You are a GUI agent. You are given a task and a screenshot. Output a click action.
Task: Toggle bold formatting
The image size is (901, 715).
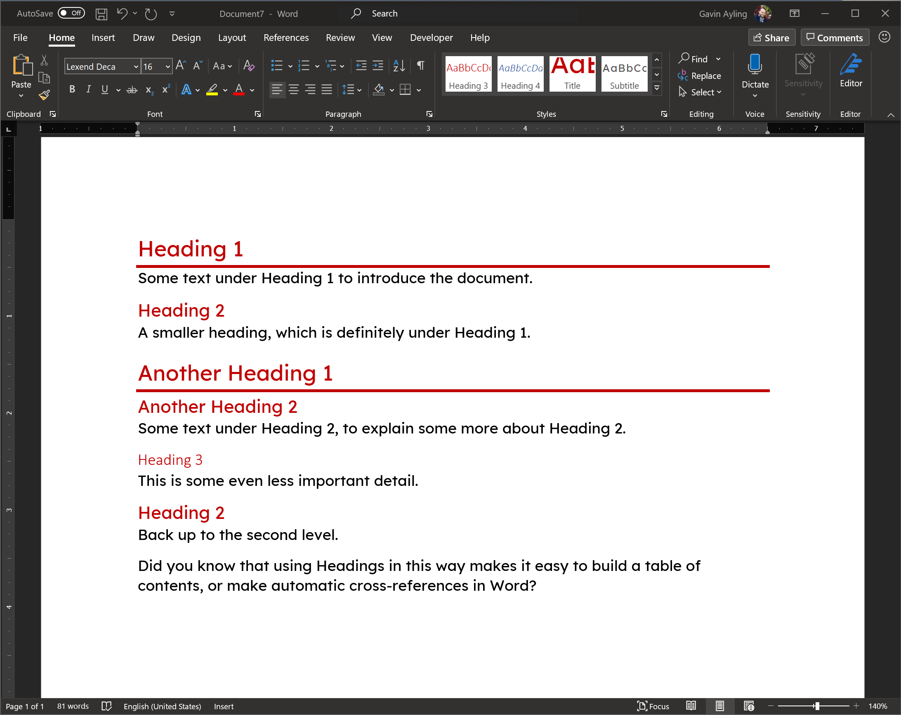pos(72,90)
